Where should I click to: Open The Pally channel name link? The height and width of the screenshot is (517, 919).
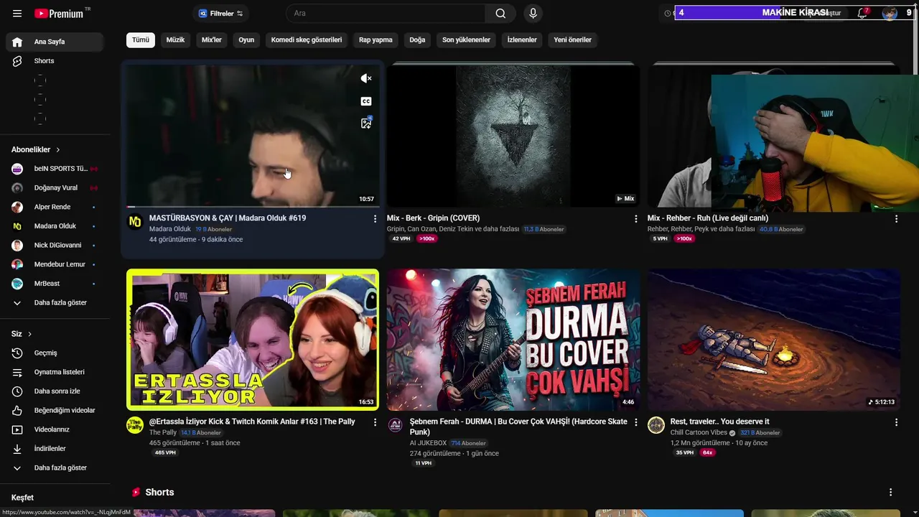pos(163,433)
